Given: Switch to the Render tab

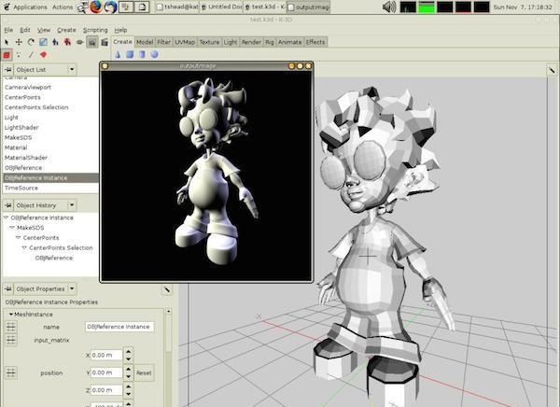Looking at the screenshot, I should [251, 42].
